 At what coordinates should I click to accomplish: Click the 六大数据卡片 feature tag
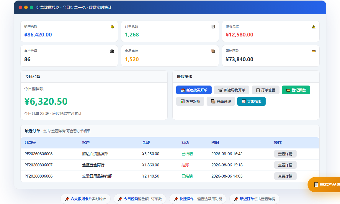(x=85, y=199)
